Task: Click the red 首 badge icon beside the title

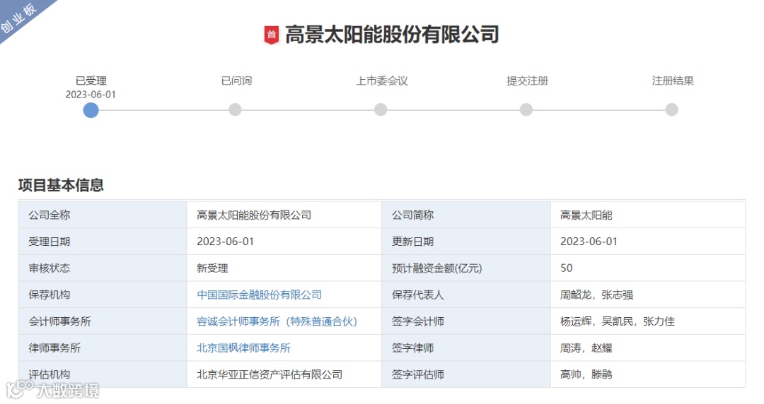Action: (272, 35)
